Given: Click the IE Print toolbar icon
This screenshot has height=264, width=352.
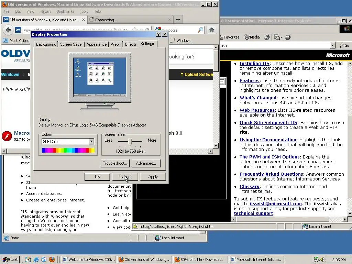Looking at the screenshot, I should 288,37.
